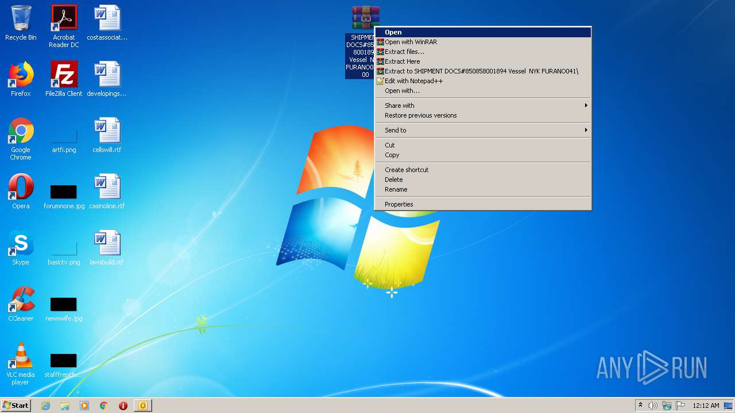Select the Google Chrome desktop shortcut

click(21, 139)
